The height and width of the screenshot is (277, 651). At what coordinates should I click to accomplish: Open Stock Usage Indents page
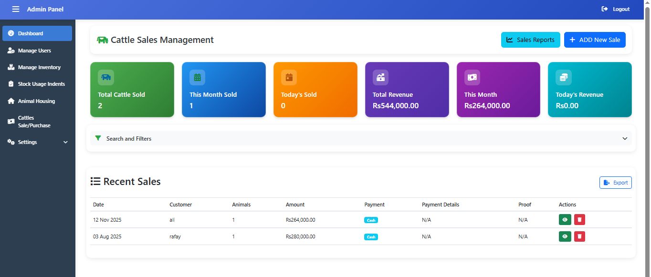coord(41,84)
